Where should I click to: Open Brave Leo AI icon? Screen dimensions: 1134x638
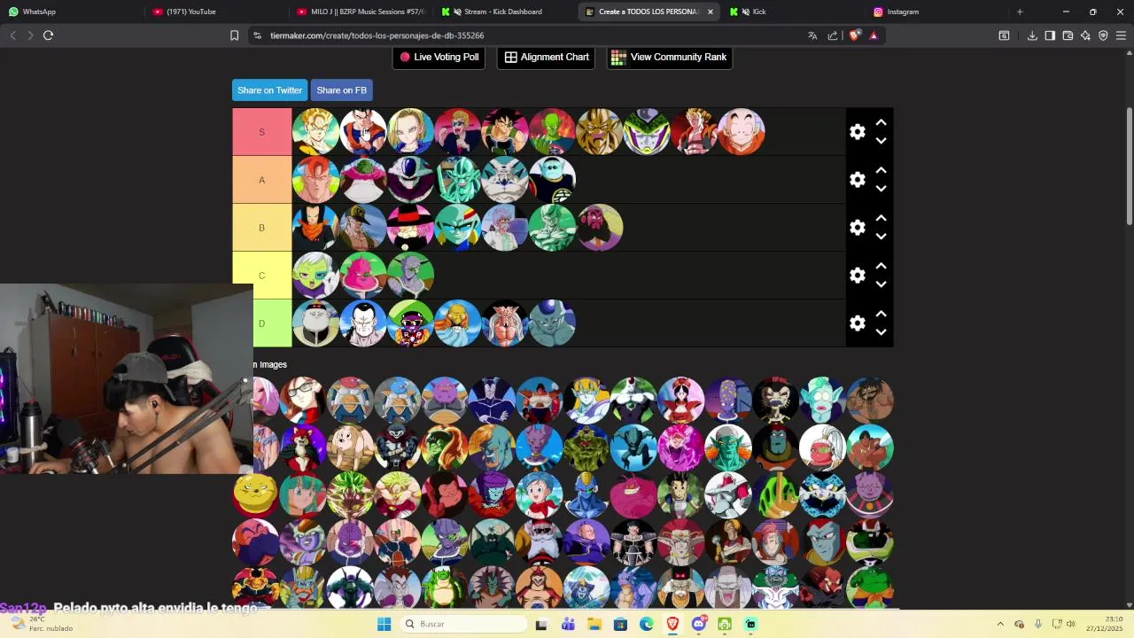(1085, 35)
